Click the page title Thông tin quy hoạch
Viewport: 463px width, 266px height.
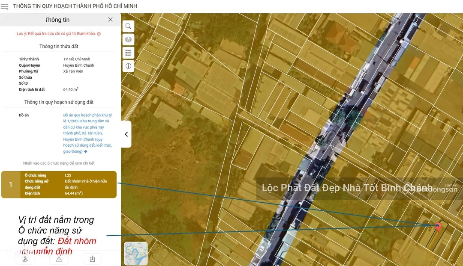[x=75, y=6]
